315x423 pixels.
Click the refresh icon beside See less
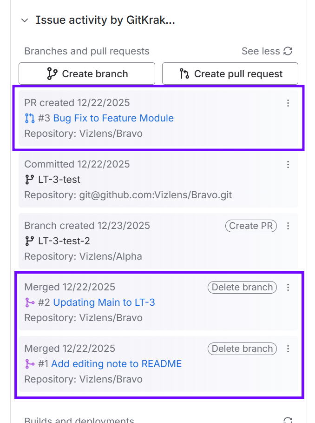[x=288, y=51]
